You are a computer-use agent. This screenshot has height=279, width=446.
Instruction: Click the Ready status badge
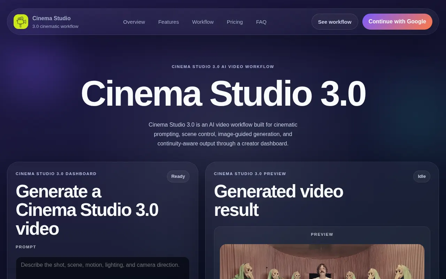(x=178, y=176)
